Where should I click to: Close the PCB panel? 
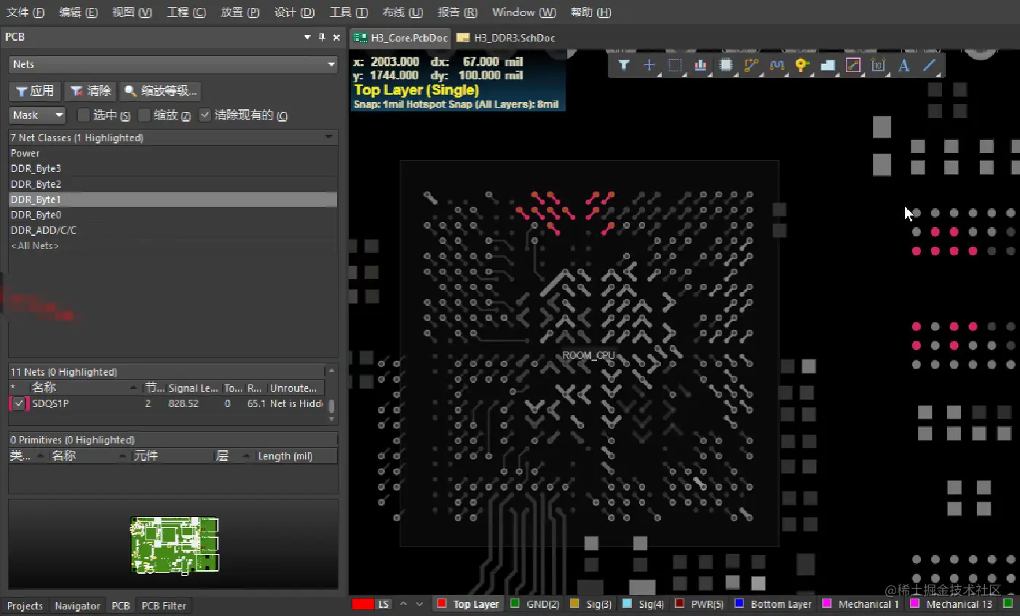[x=336, y=37]
